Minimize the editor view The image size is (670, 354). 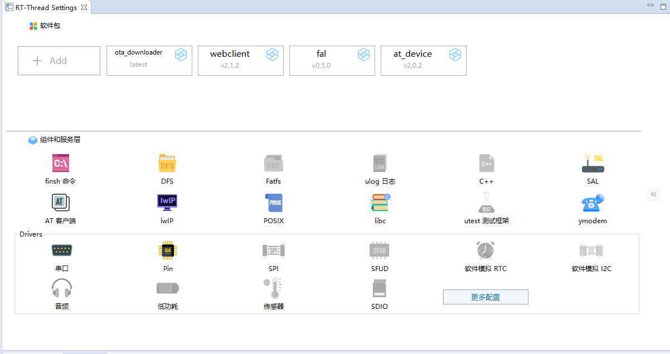point(650,5)
